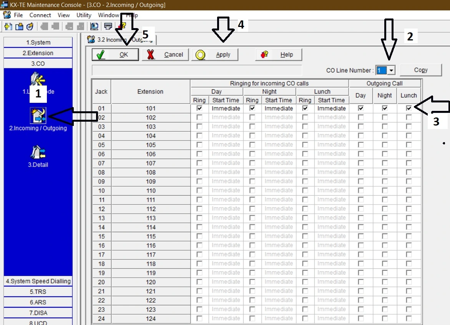Viewport: 450px width, 325px height.
Task: Open the Connect menu
Action: (40, 15)
